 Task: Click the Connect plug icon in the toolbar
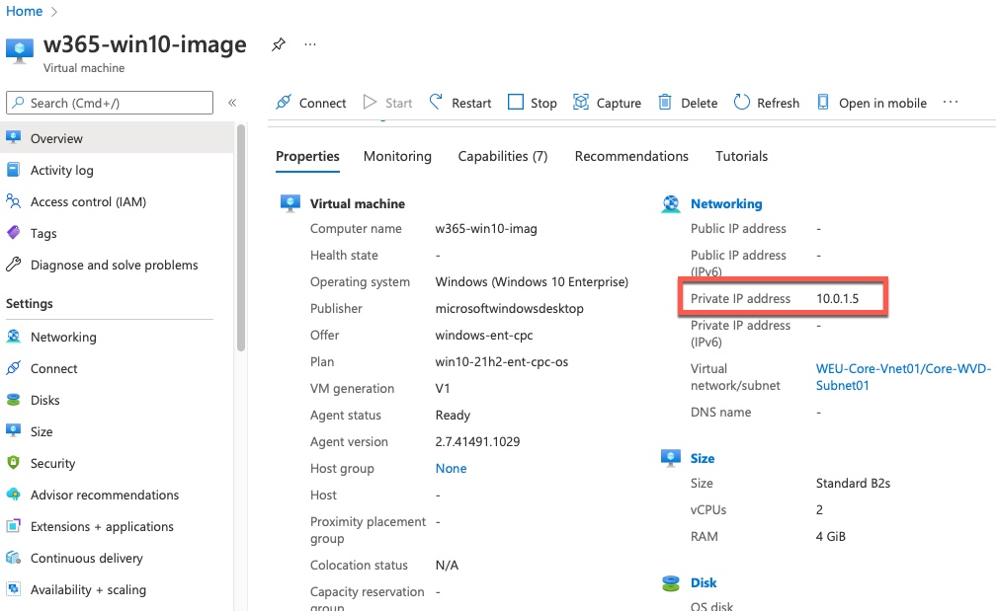[284, 102]
